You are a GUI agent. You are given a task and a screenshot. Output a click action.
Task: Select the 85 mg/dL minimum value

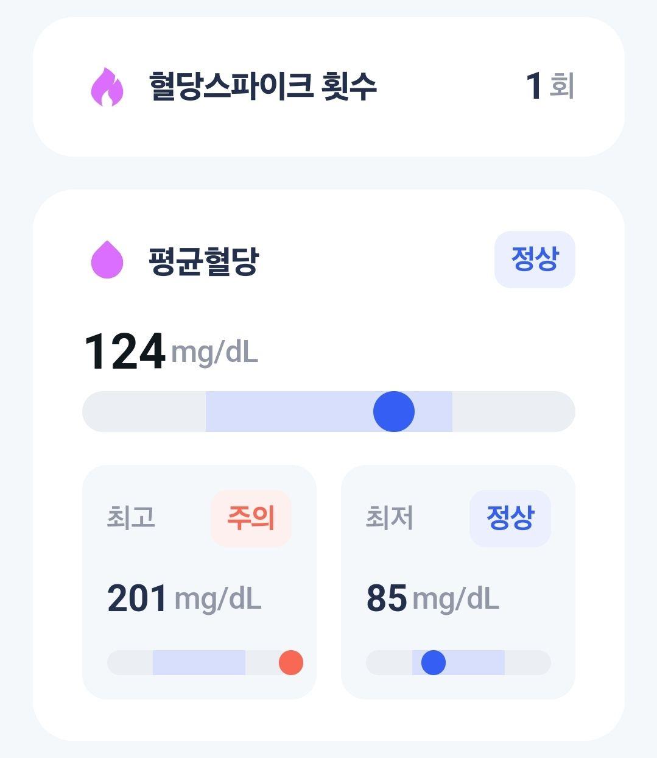coord(433,598)
